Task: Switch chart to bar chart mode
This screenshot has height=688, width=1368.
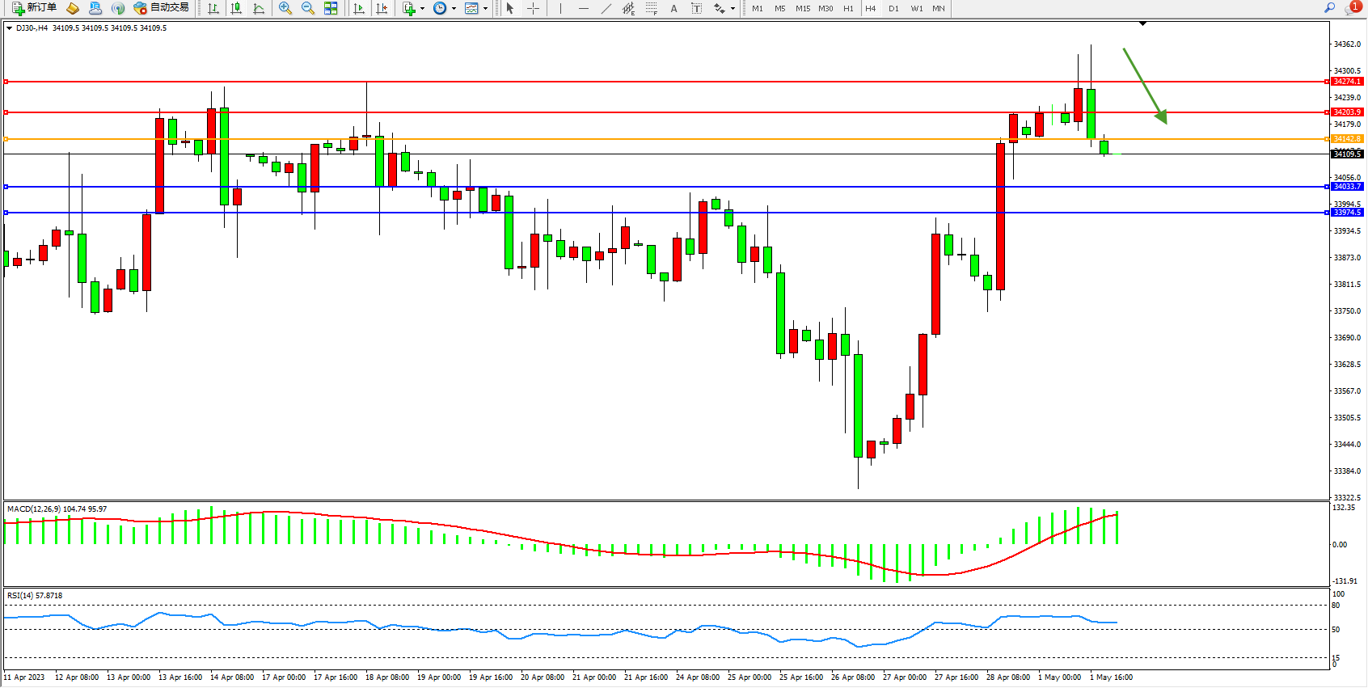Action: click(x=213, y=8)
